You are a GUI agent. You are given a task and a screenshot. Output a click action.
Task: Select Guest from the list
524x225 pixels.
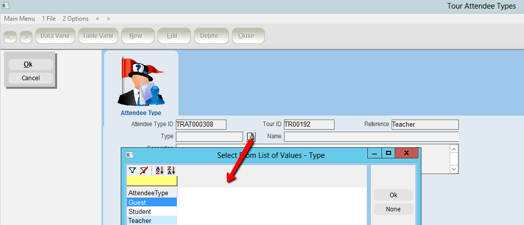click(152, 202)
